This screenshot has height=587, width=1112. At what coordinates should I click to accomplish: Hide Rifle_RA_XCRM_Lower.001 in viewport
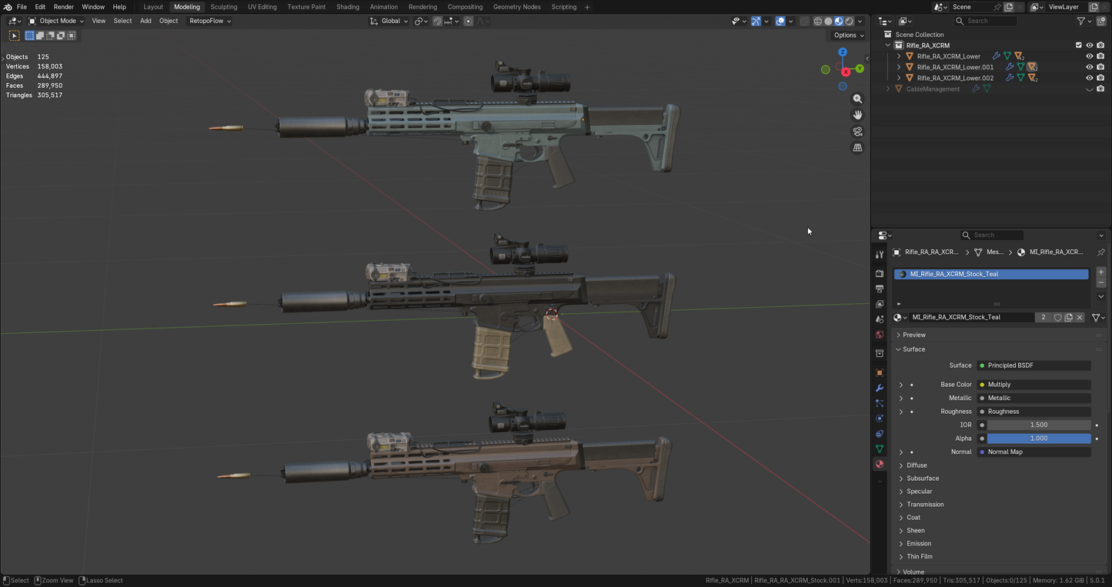pos(1089,67)
